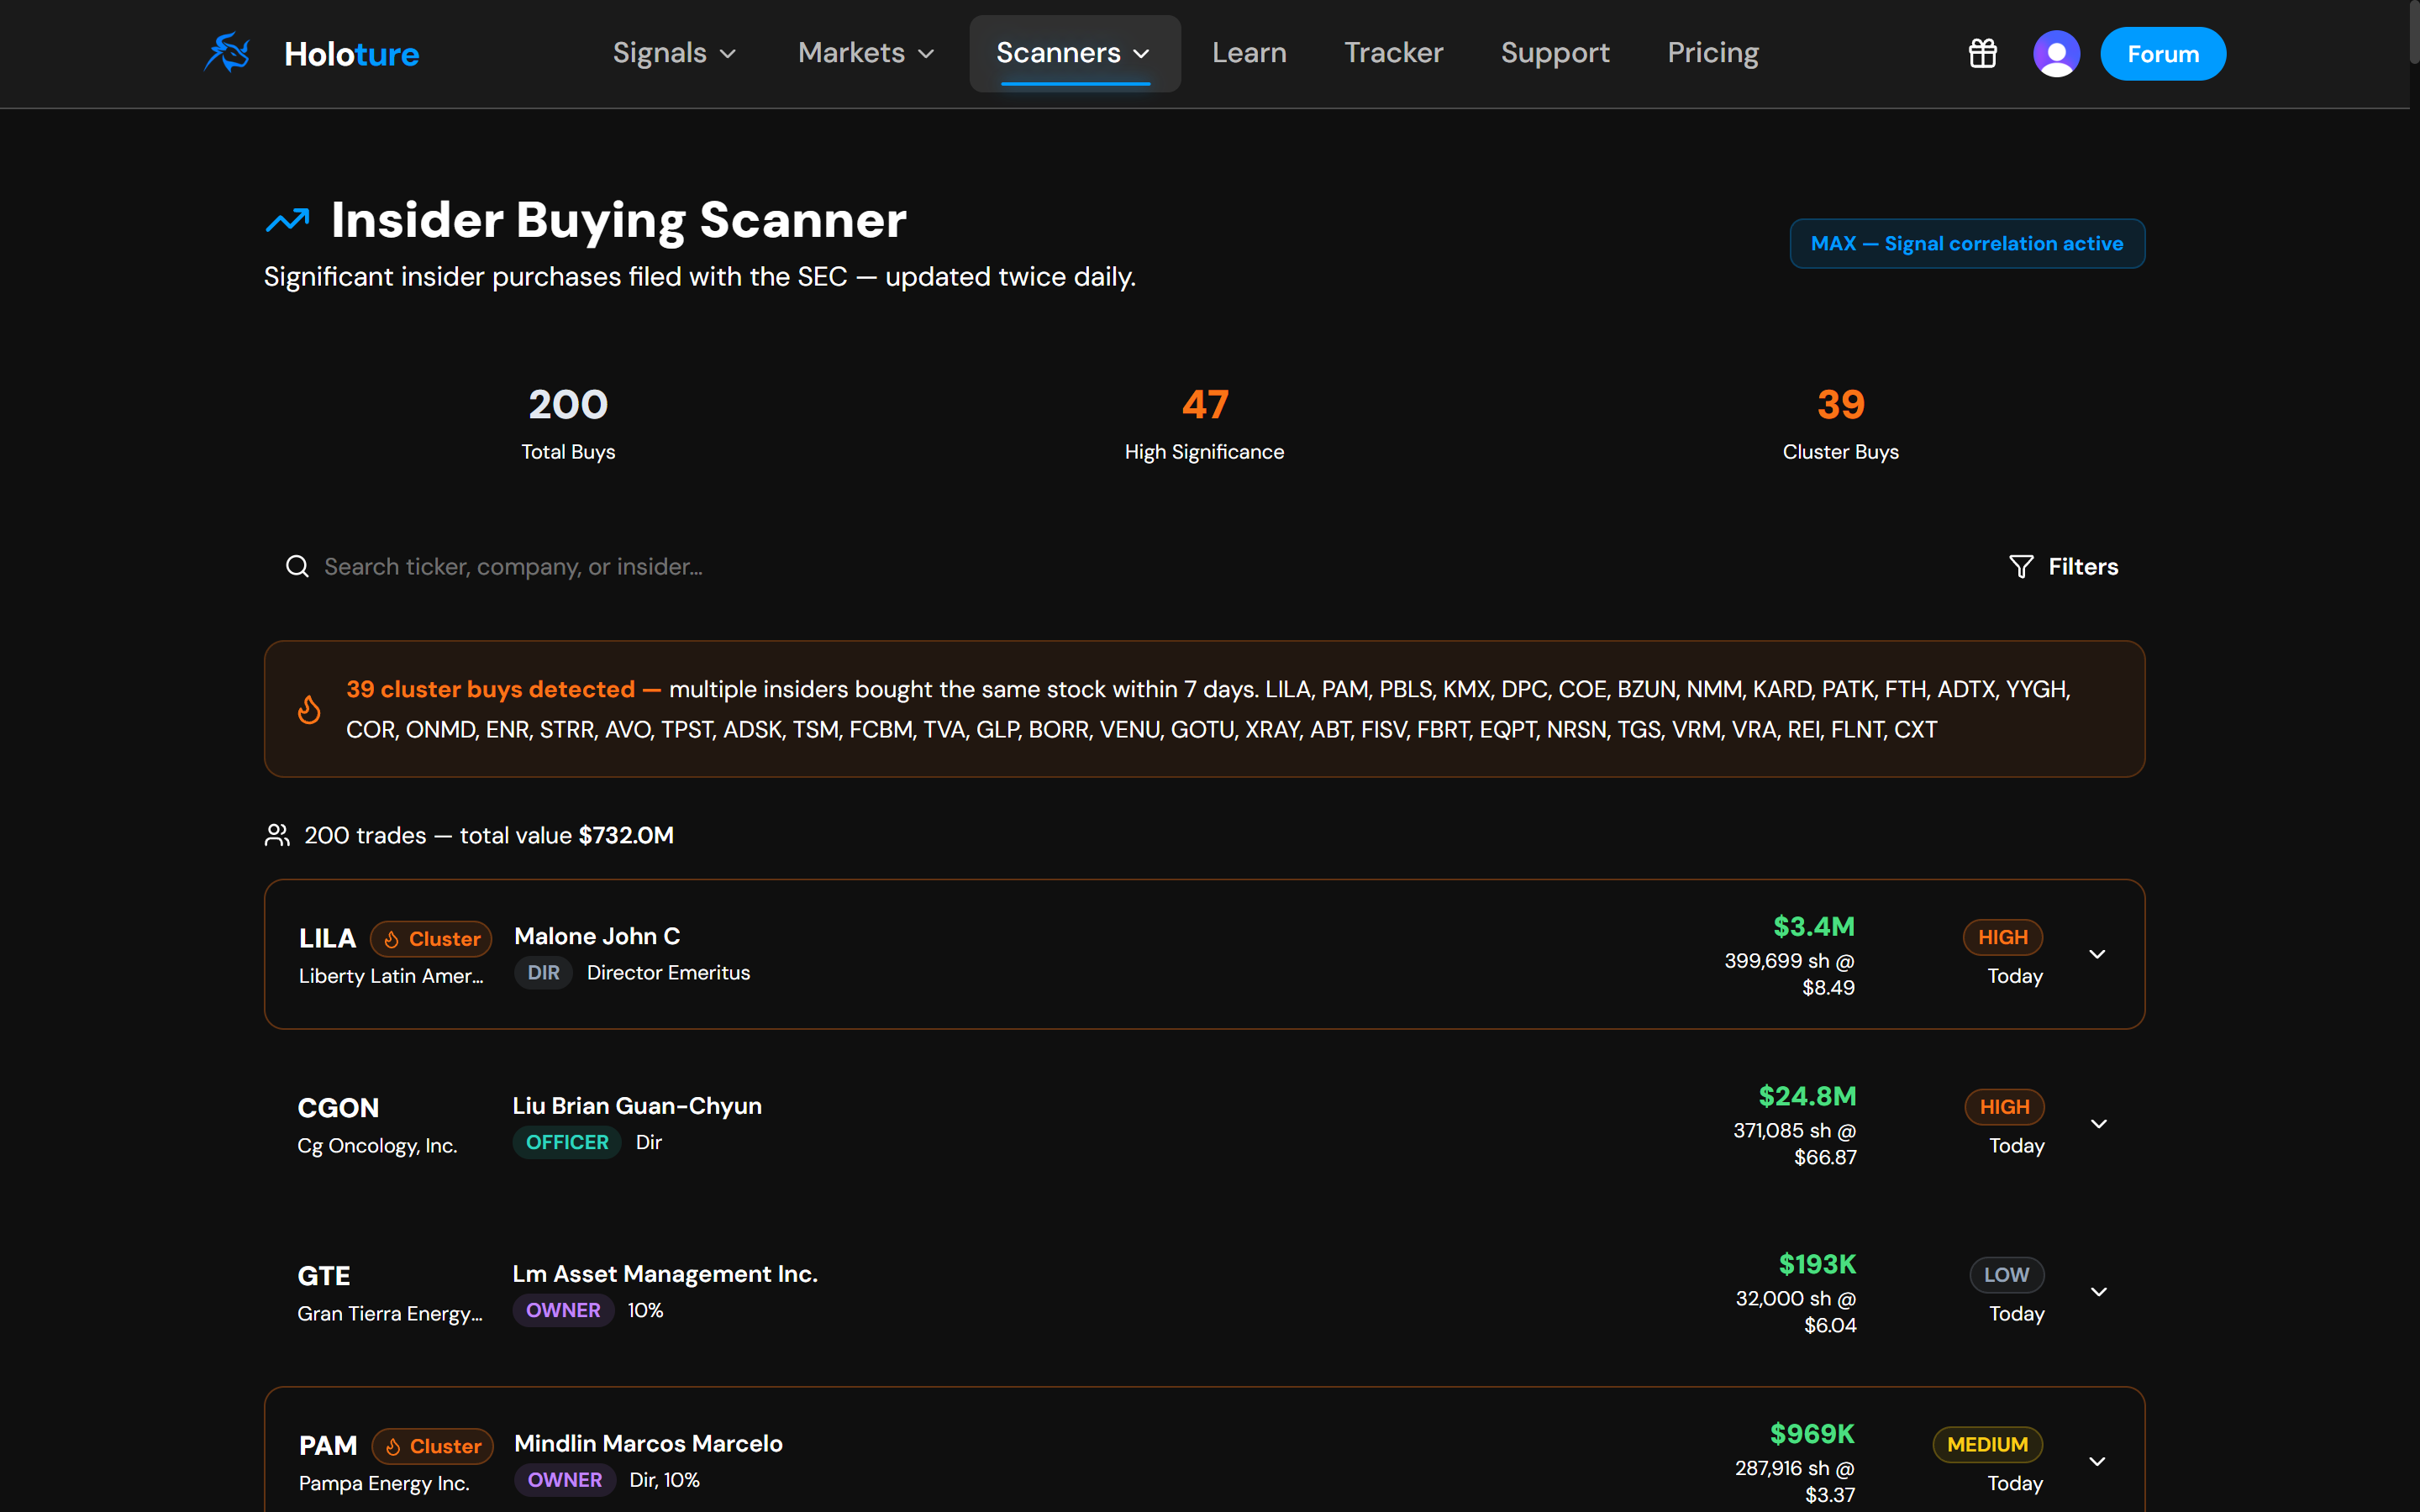Click the DIR tag for Malone John C
This screenshot has width=2420, height=1512.
[543, 973]
